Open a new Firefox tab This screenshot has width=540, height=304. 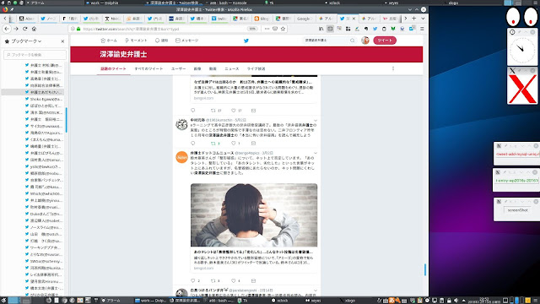point(414,19)
